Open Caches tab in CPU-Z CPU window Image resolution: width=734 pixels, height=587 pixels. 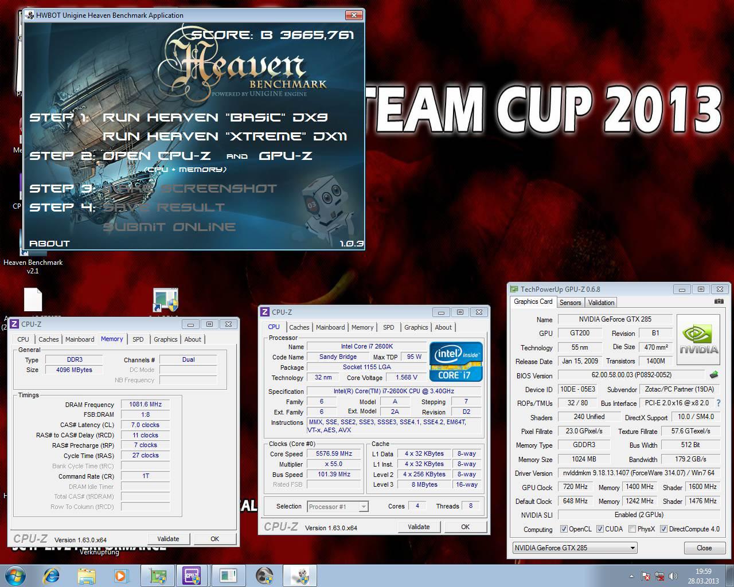[x=299, y=327]
